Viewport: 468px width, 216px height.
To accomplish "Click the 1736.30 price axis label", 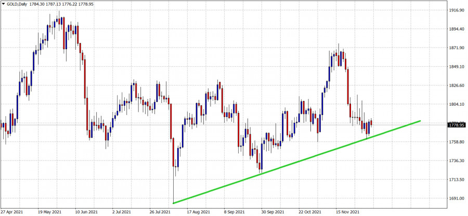I will pyautogui.click(x=457, y=161).
